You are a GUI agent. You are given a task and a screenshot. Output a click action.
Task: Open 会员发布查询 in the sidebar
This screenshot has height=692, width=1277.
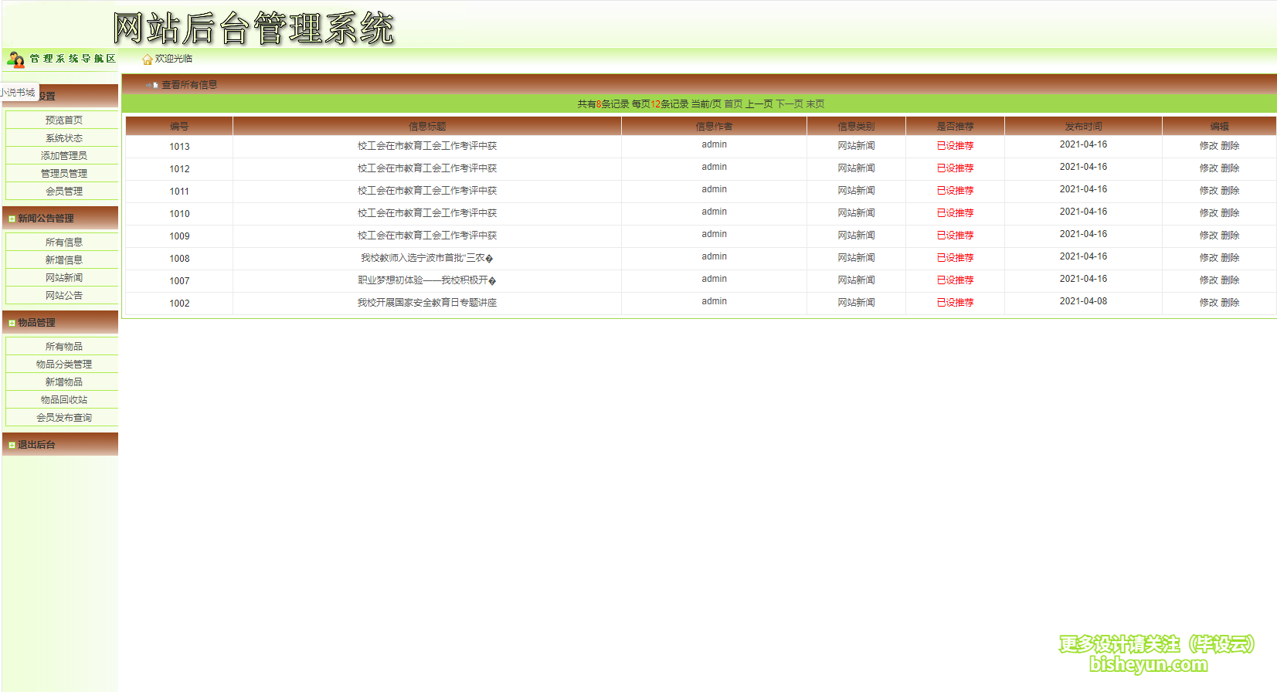click(63, 417)
